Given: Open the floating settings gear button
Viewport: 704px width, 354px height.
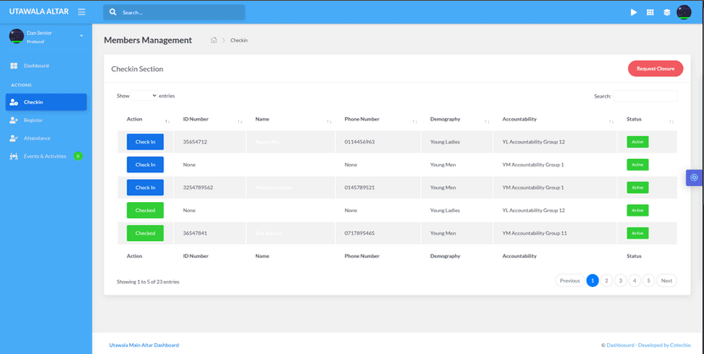Looking at the screenshot, I should coord(695,177).
